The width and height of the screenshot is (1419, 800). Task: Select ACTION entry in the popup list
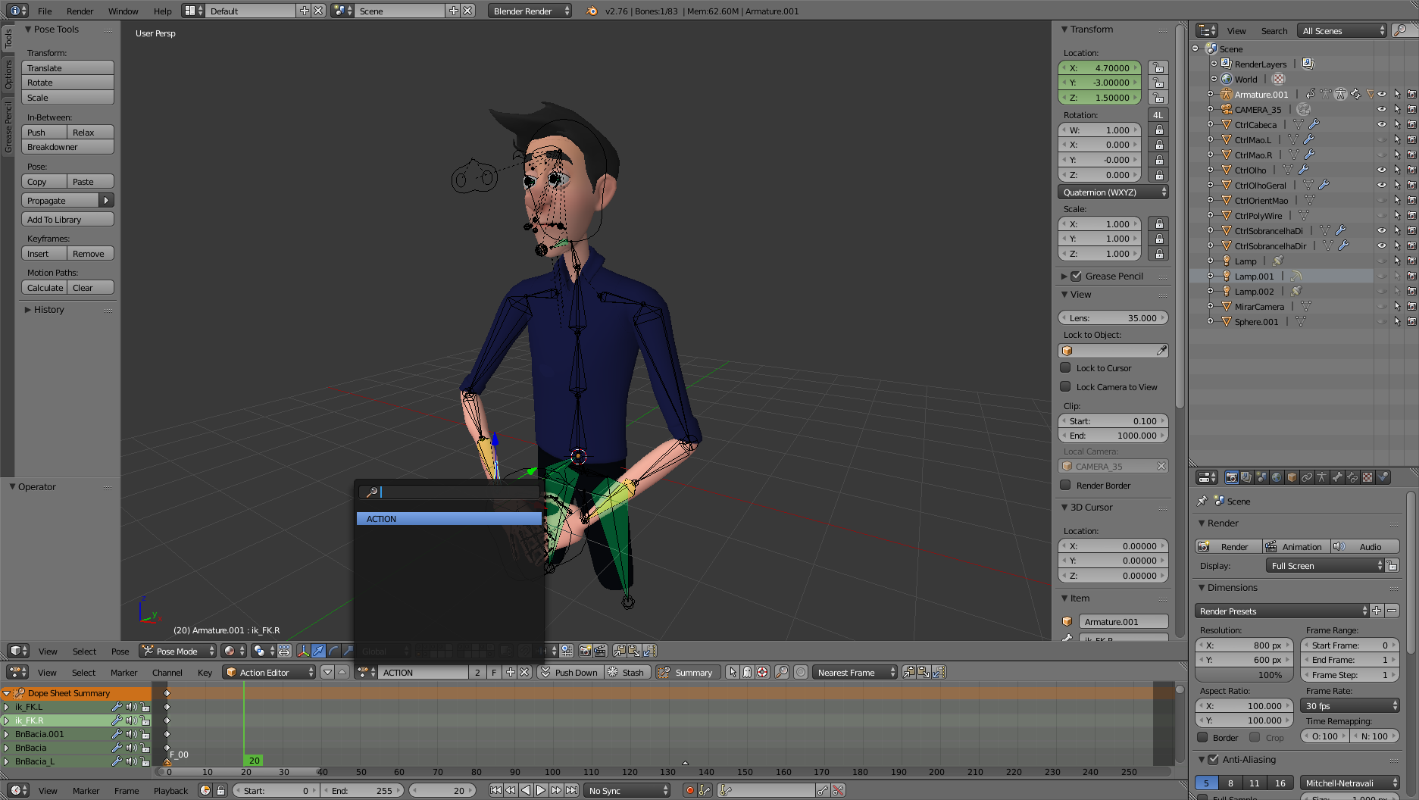[449, 519]
